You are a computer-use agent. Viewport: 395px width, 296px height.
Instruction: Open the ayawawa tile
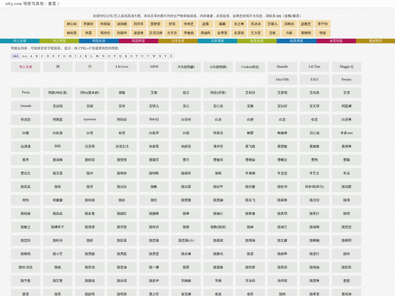[x=90, y=119]
